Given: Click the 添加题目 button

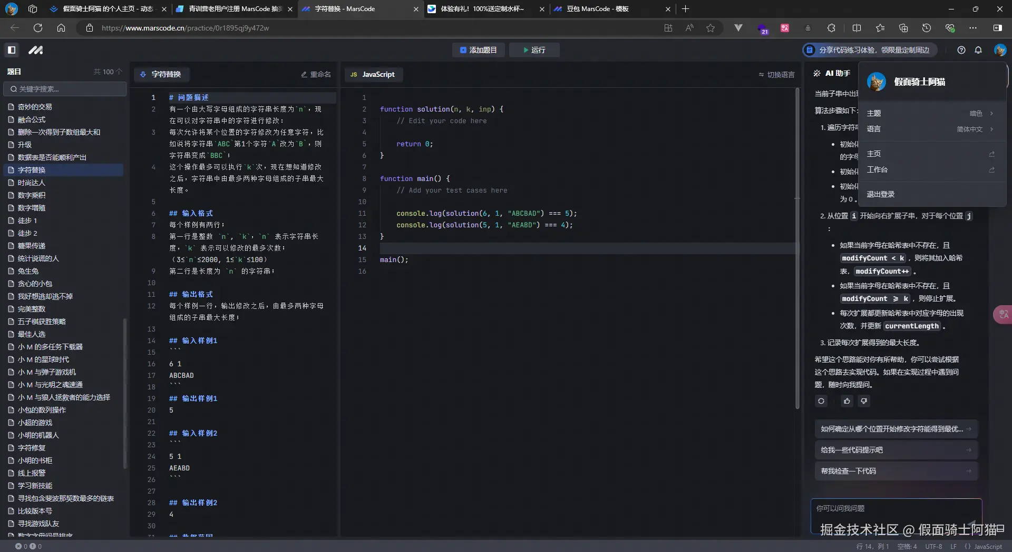Looking at the screenshot, I should point(478,50).
